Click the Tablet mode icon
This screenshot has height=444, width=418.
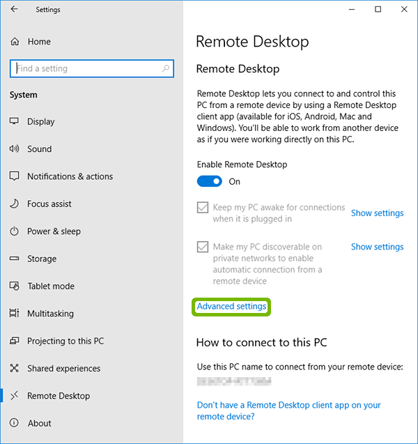pyautogui.click(x=14, y=286)
